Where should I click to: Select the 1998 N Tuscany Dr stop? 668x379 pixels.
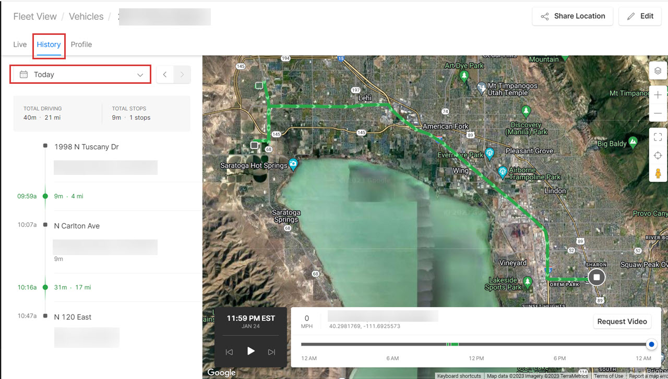(x=86, y=147)
